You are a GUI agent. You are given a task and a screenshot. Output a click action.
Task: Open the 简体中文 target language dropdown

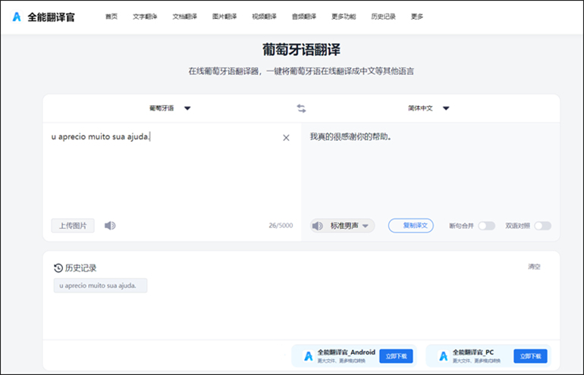429,108
